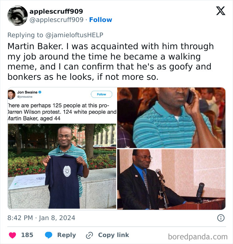Follow applescruff909 via blue Follow link
233x244 pixels.
point(101,20)
